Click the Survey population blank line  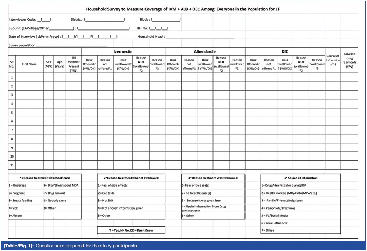coord(72,46)
